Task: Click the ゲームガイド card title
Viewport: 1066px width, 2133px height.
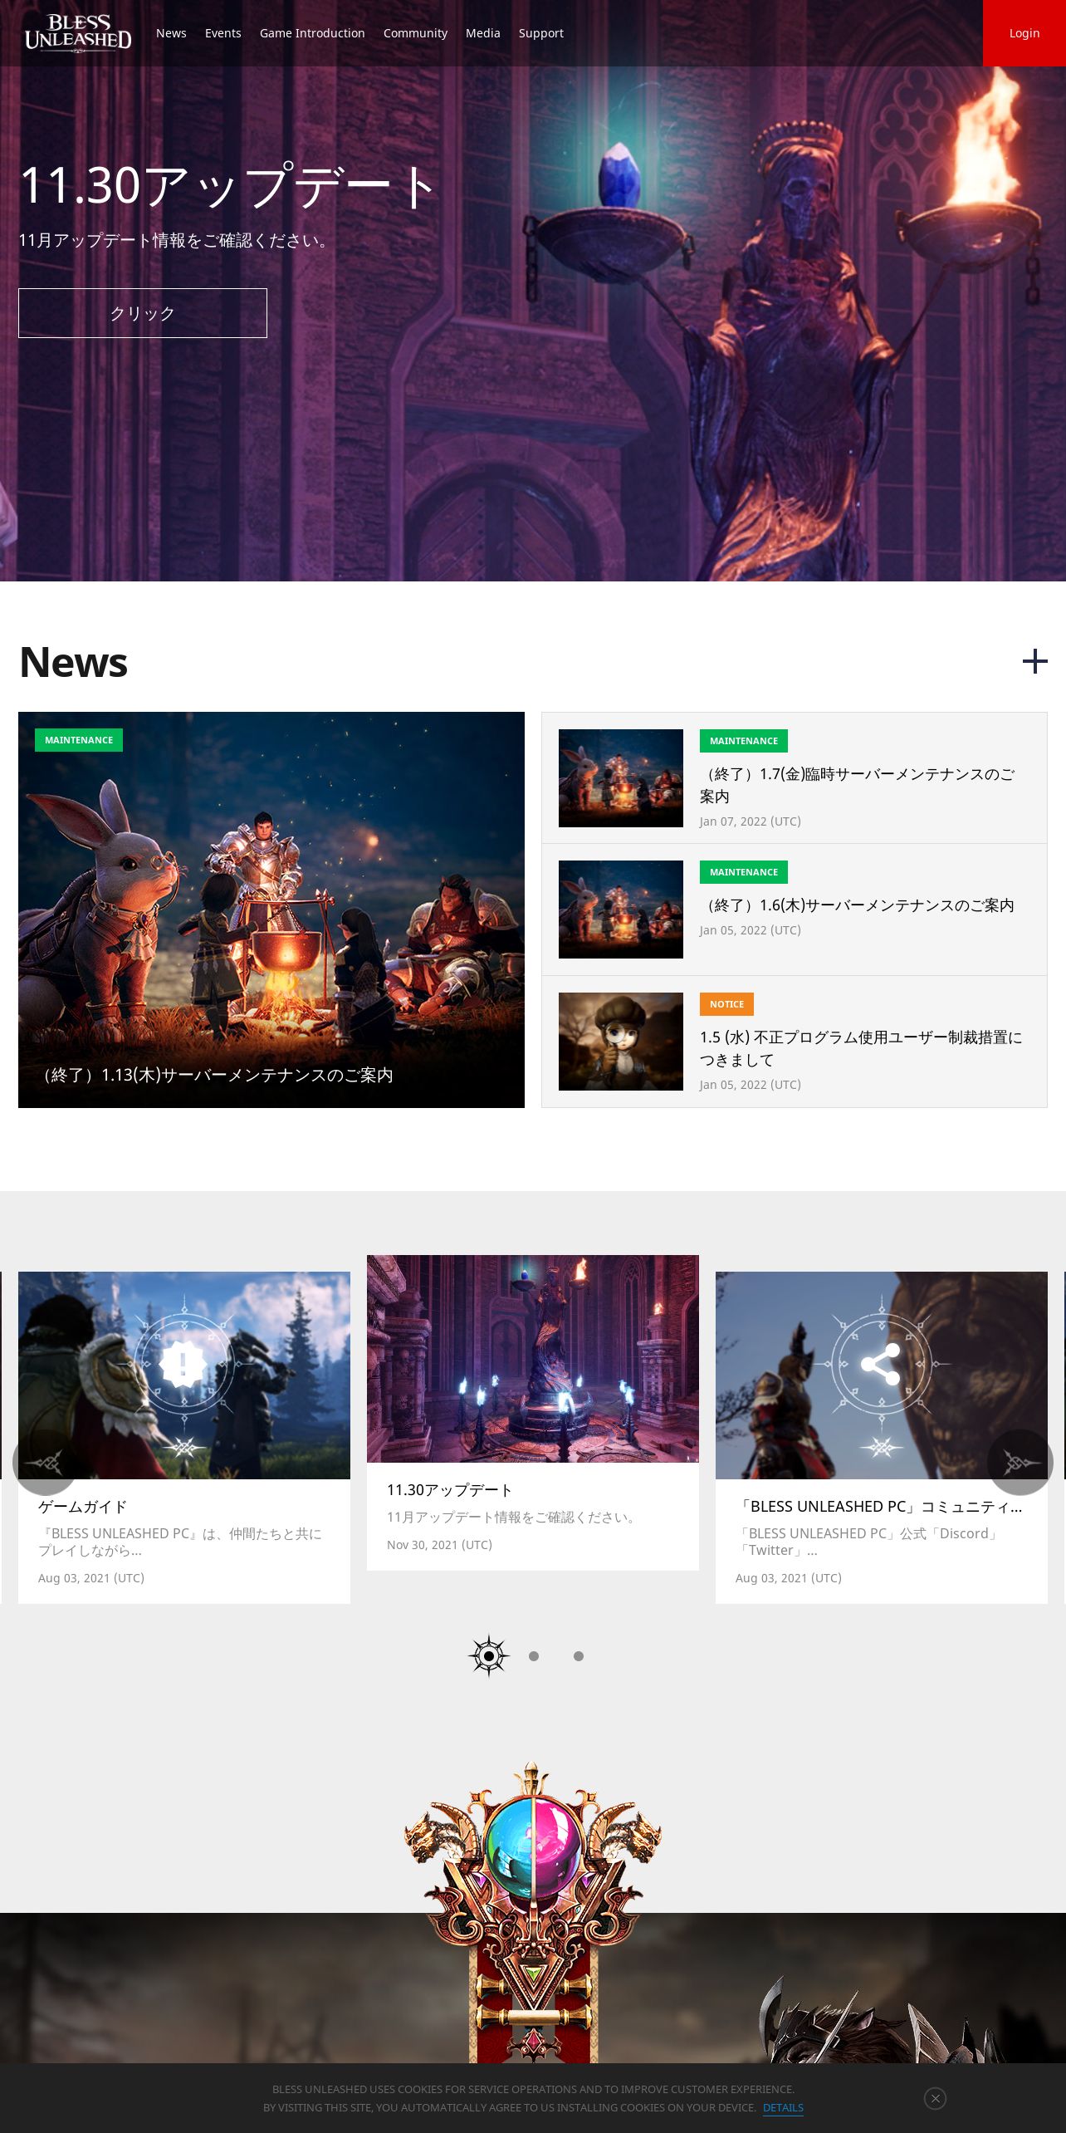Action: click(83, 1507)
